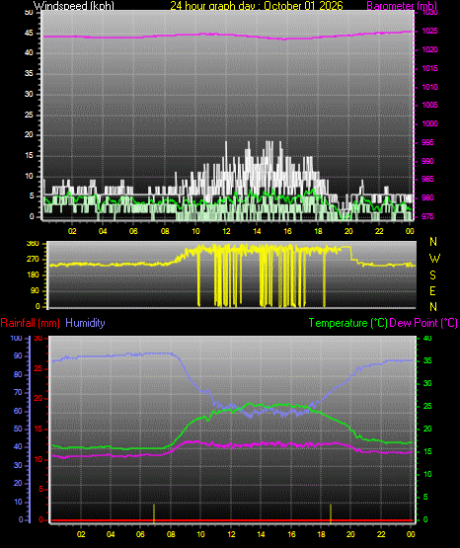Click hour '16' beneath the windspeed chart
This screenshot has width=460, height=548.
(x=287, y=231)
